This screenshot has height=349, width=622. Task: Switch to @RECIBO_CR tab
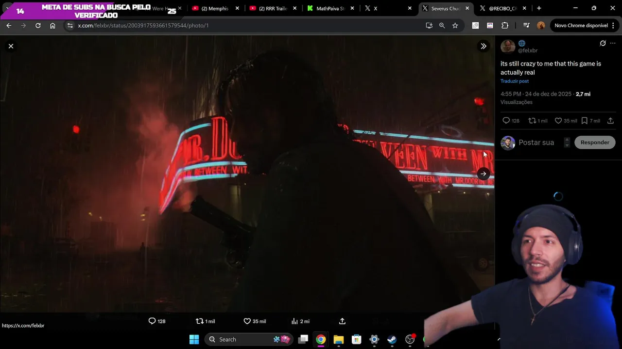[502, 8]
